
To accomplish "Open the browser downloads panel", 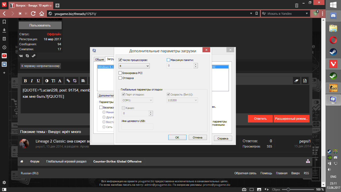I will [4, 30].
